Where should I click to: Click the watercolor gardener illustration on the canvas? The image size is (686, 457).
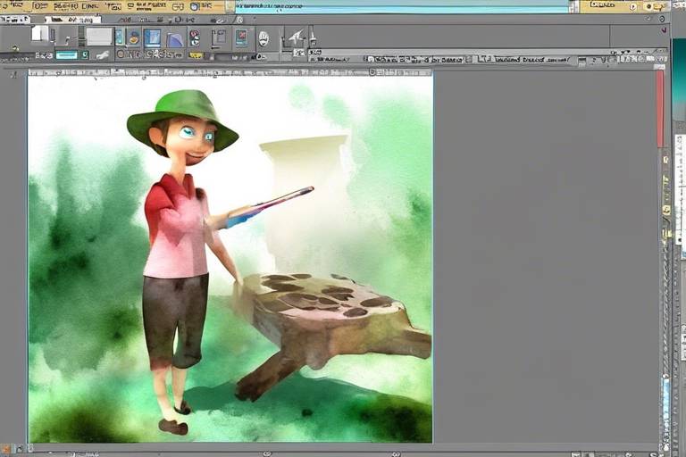pyautogui.click(x=230, y=260)
